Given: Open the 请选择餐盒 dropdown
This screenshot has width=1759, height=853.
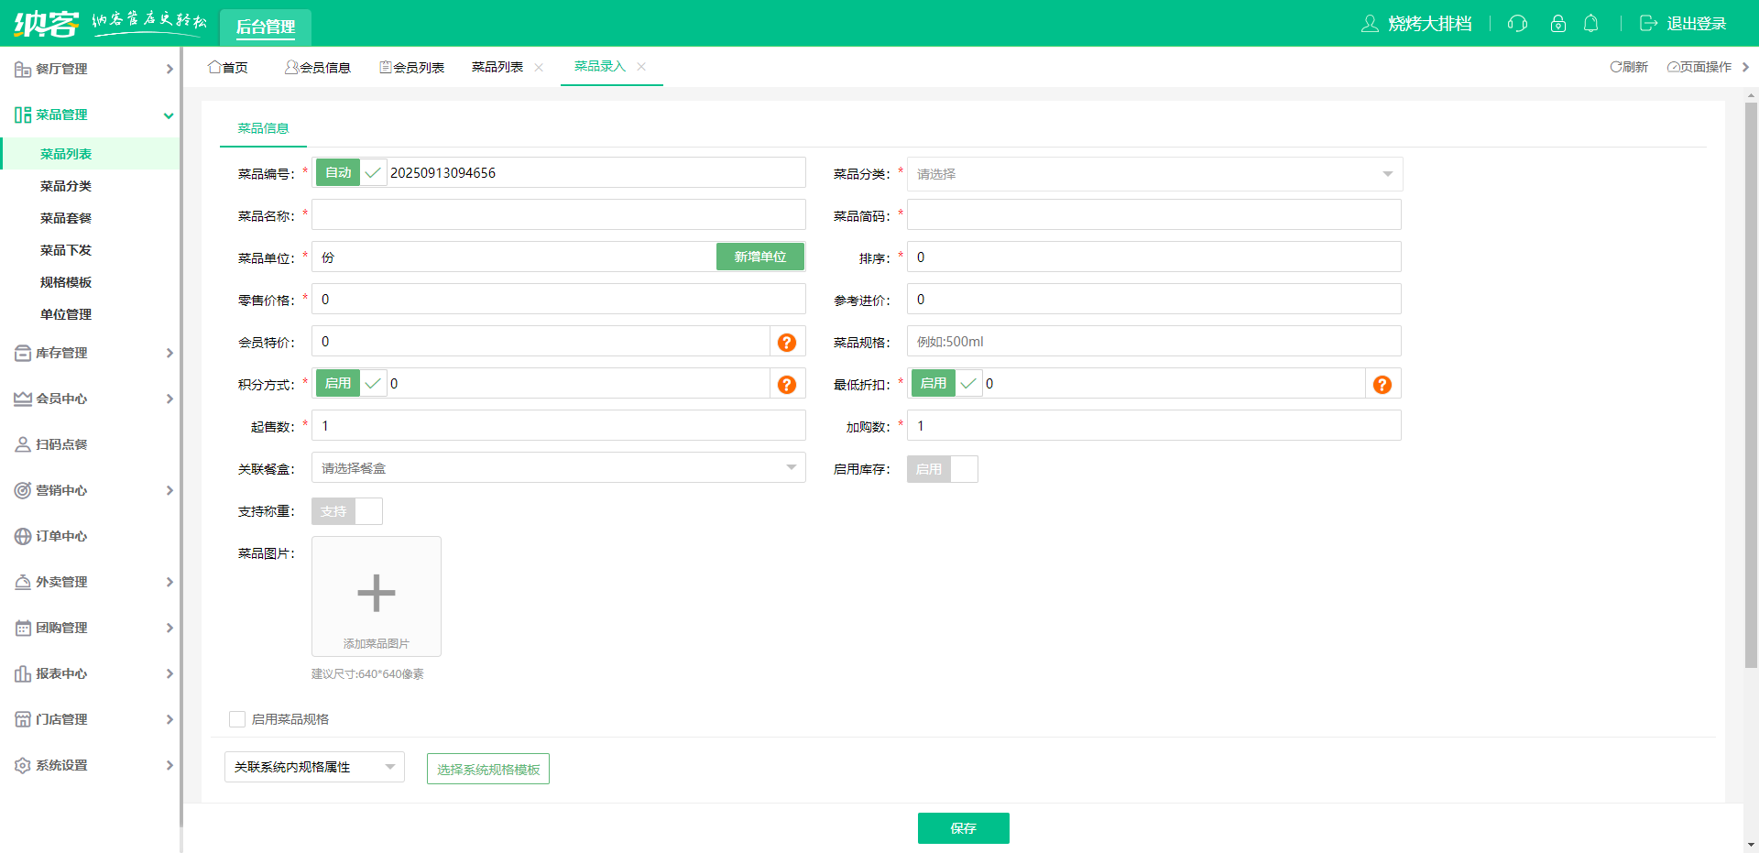Looking at the screenshot, I should tap(558, 467).
